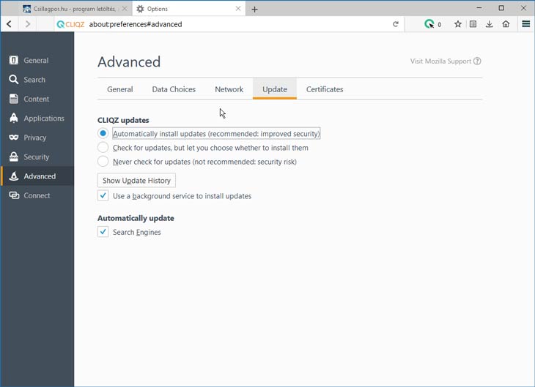Open Visit Mozilla Support link
This screenshot has height=387, width=535.
coord(440,61)
